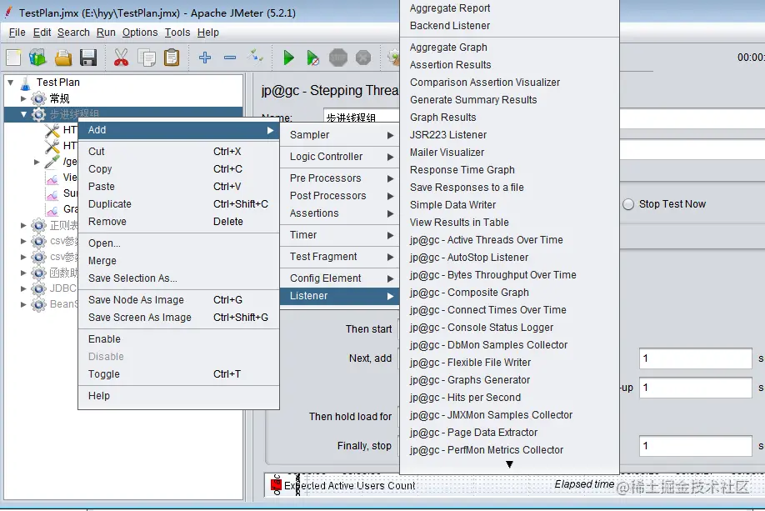
Task: Select the Stop Test Now radio button
Action: 628,204
